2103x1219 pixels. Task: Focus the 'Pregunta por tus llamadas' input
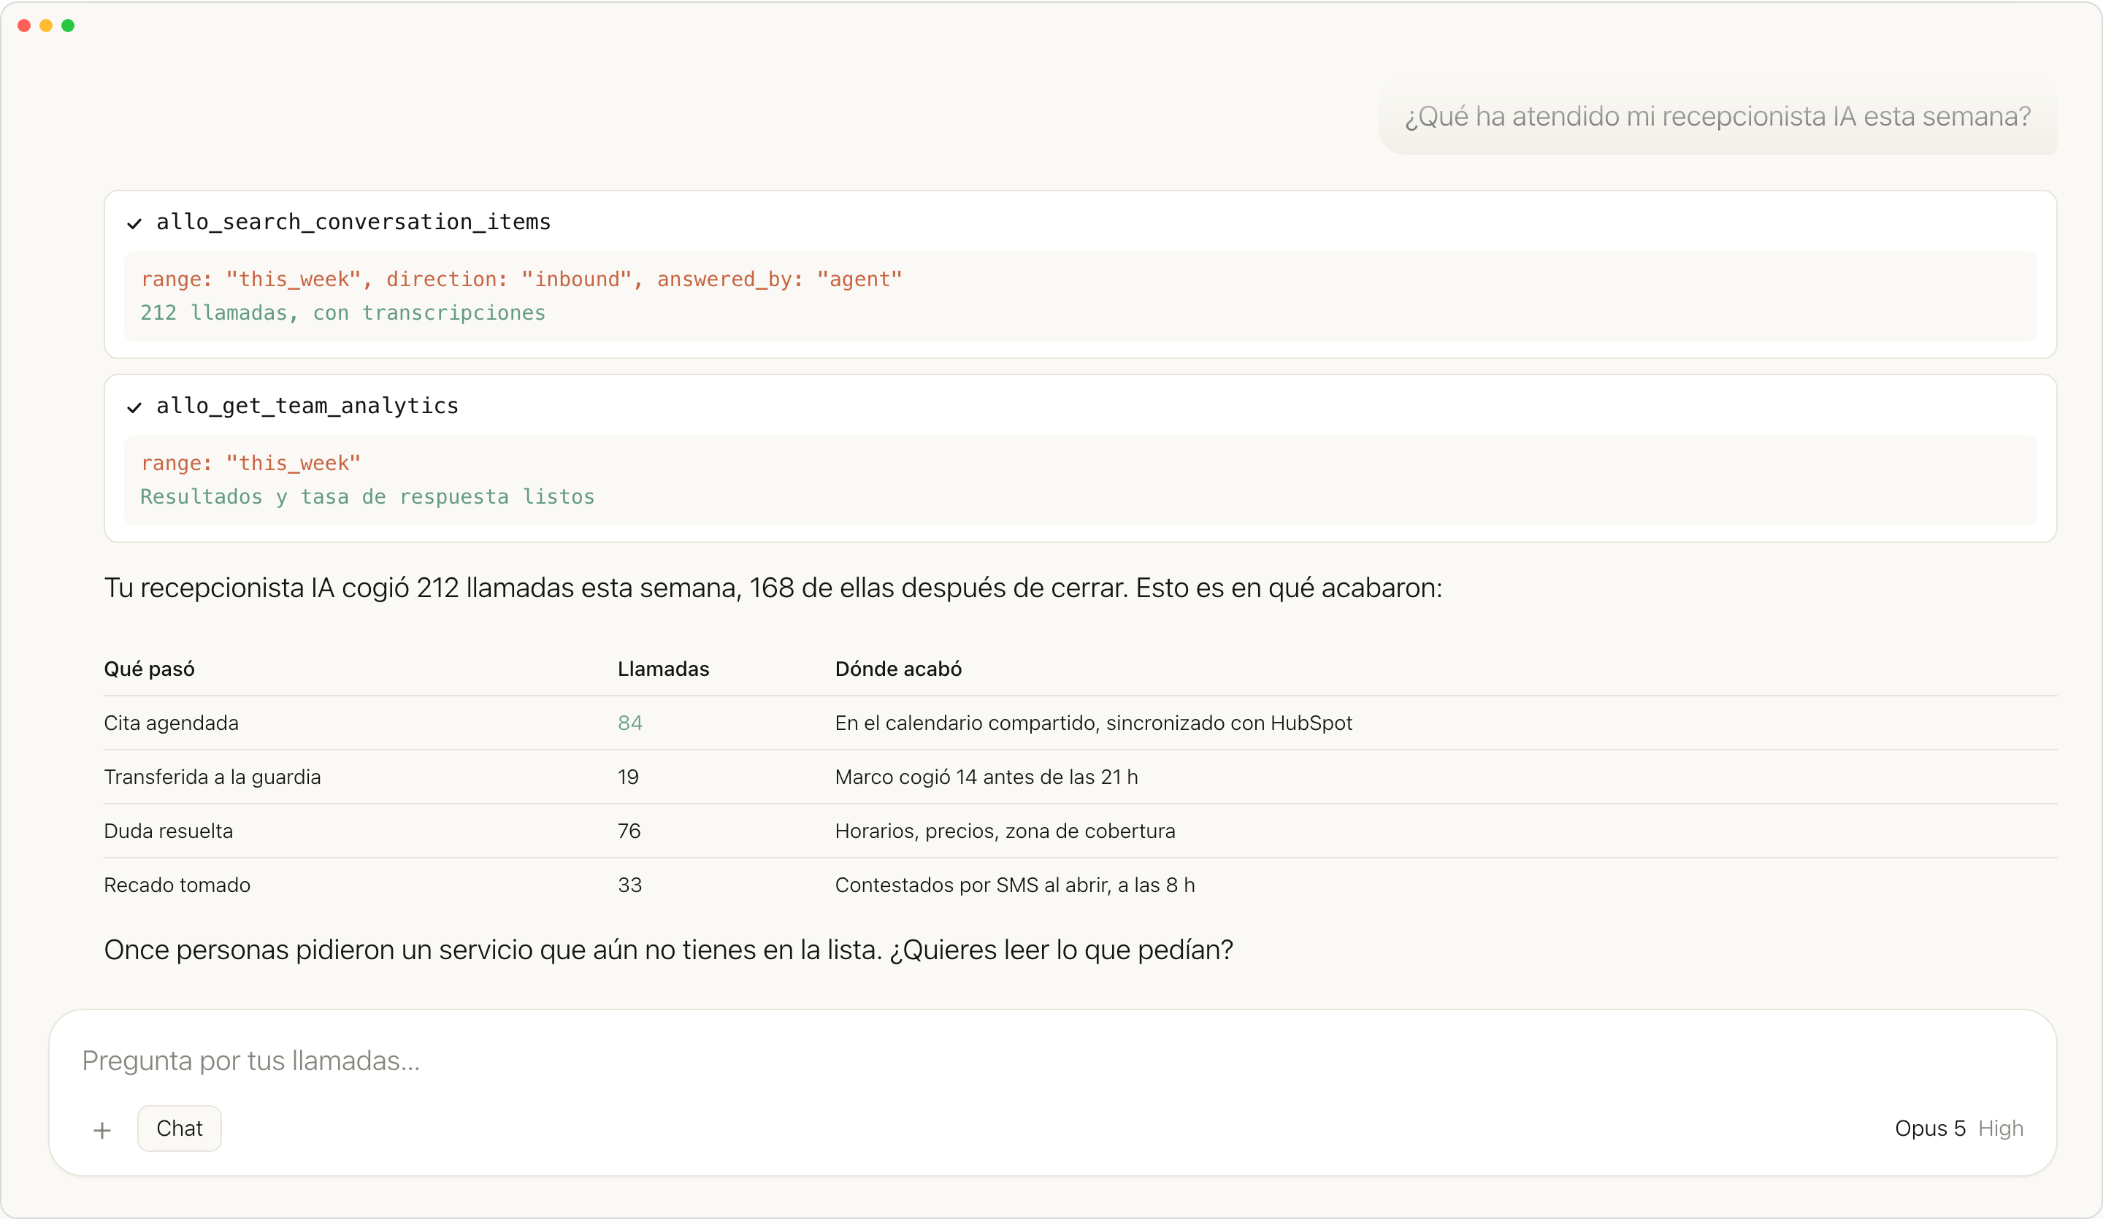click(1051, 1061)
